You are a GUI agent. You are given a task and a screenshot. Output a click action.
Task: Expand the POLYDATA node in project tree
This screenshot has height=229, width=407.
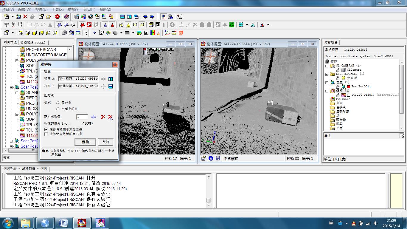point(17,61)
